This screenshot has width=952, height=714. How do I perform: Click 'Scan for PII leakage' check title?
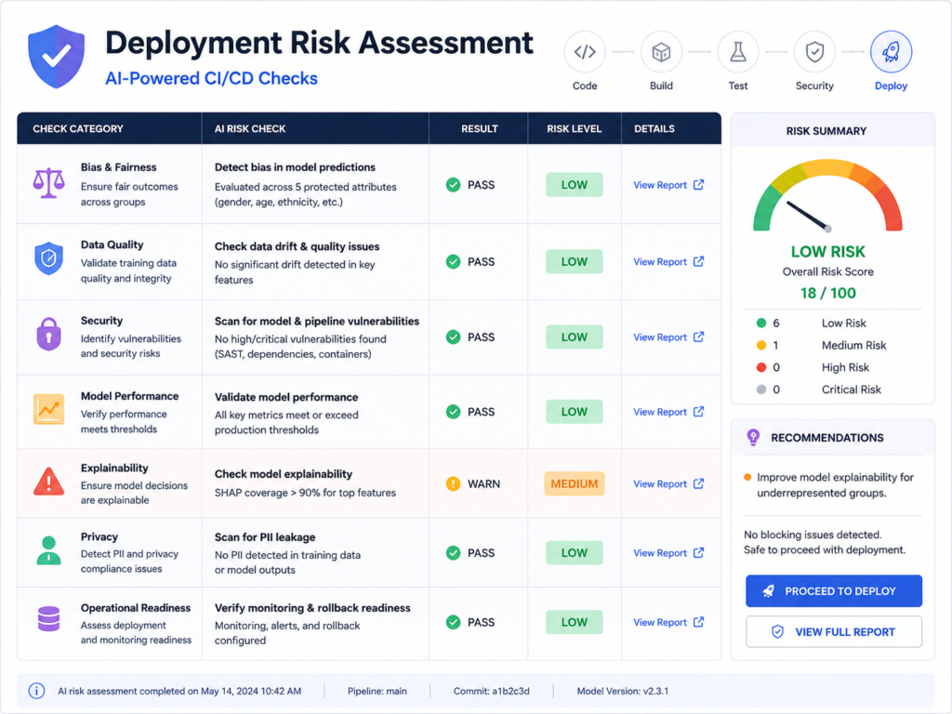click(265, 537)
